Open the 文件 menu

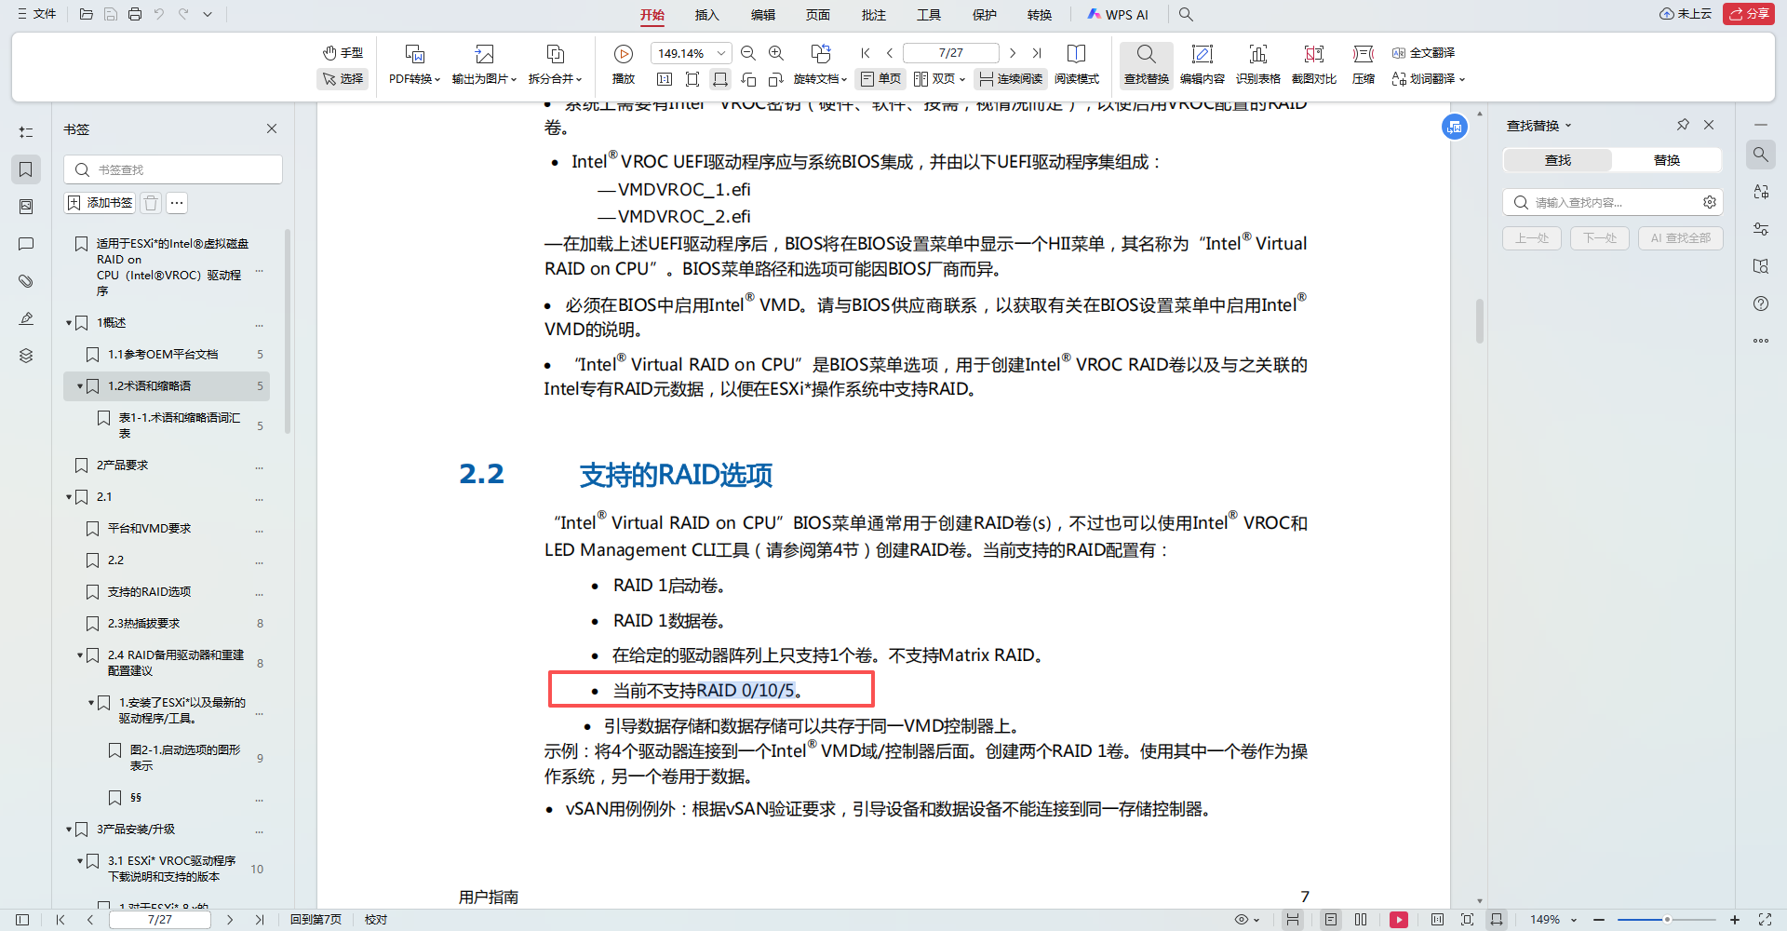click(x=37, y=14)
